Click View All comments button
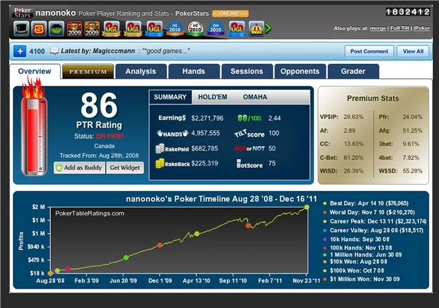 413,51
